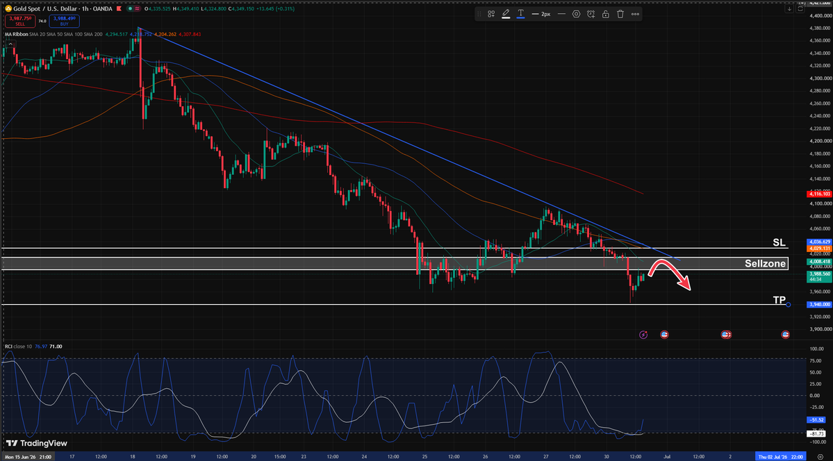Click the 4,008.418 green price label
Screen dimensions: 833x461
pos(818,262)
